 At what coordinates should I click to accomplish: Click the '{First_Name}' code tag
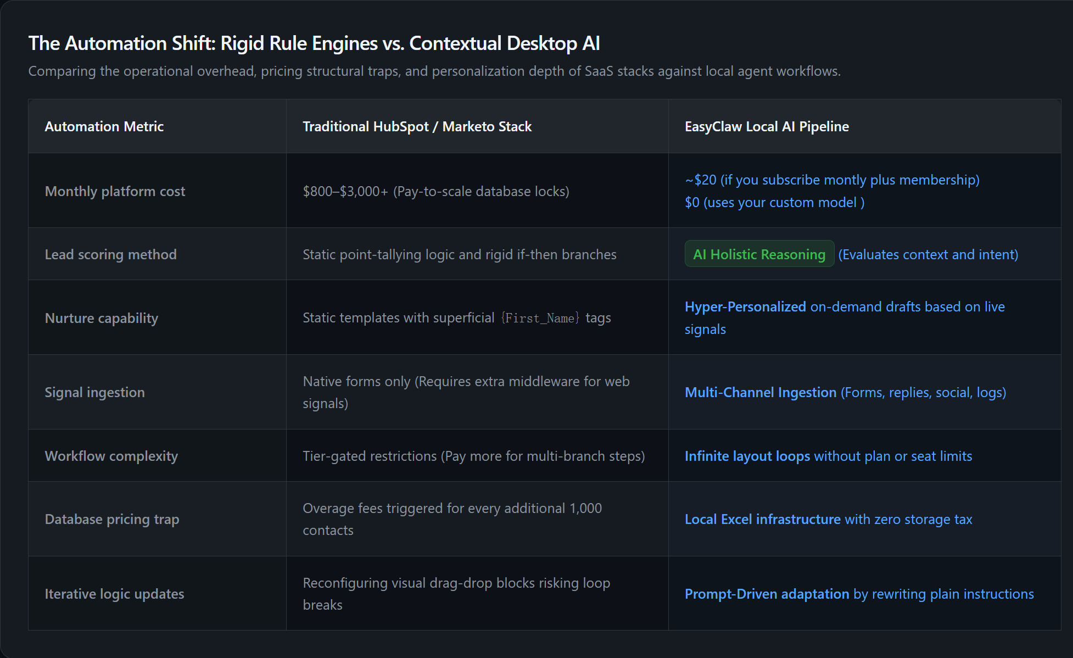540,318
